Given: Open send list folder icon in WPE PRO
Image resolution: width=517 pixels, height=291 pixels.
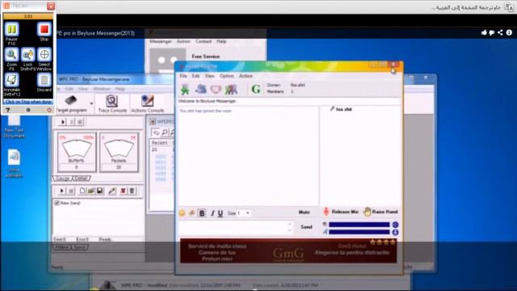Looking at the screenshot, I should click(91, 191).
